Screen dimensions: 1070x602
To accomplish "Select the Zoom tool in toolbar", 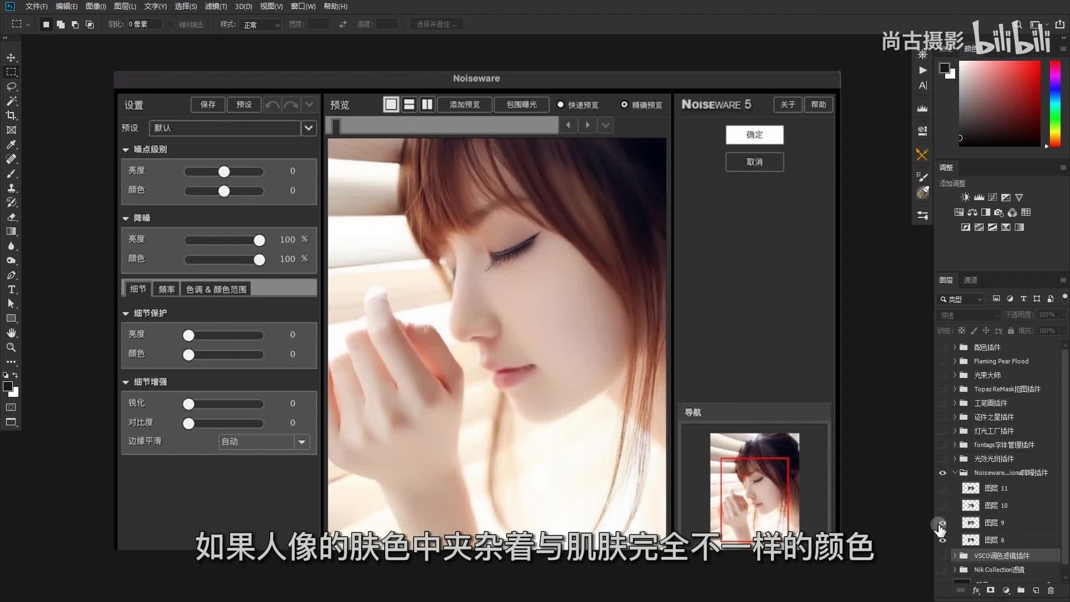I will coord(11,347).
